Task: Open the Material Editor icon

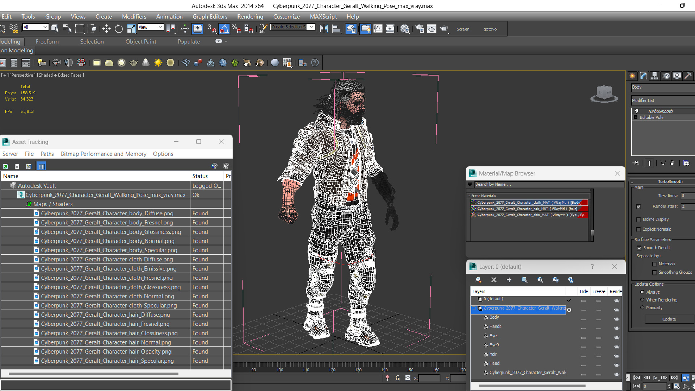Action: [405, 29]
